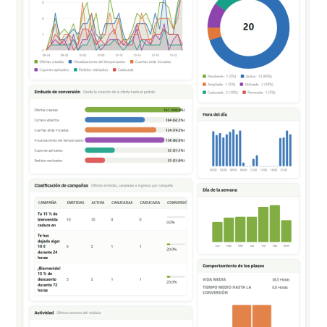The height and width of the screenshot is (327, 327).
Task: Click the 'VIDA MEDIA' value '38.5 Horas'
Action: click(281, 280)
